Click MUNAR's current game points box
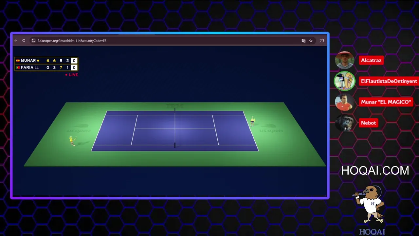The image size is (419, 236). [x=74, y=61]
